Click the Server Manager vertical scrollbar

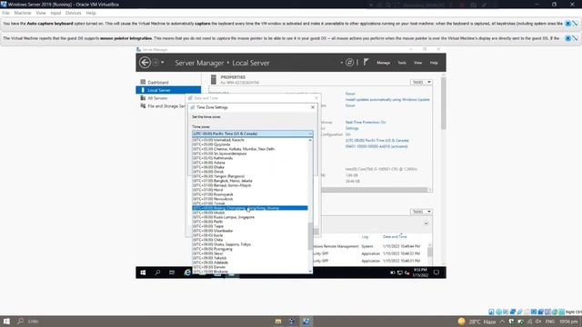[443, 103]
